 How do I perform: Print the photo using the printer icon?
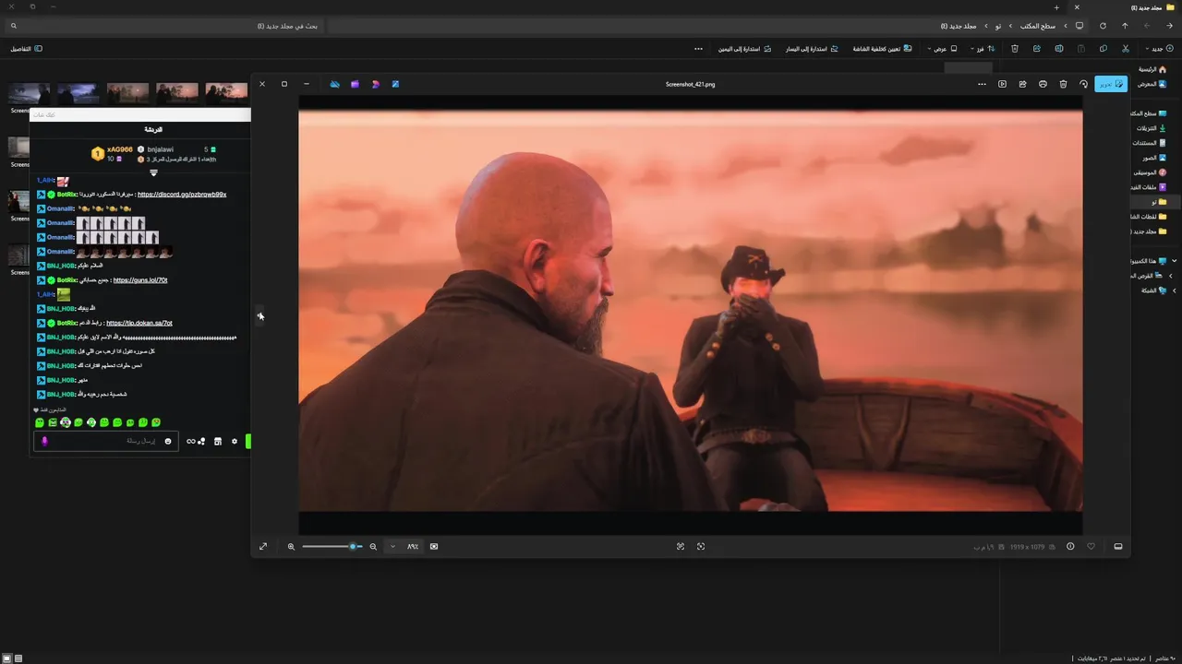coord(1043,84)
